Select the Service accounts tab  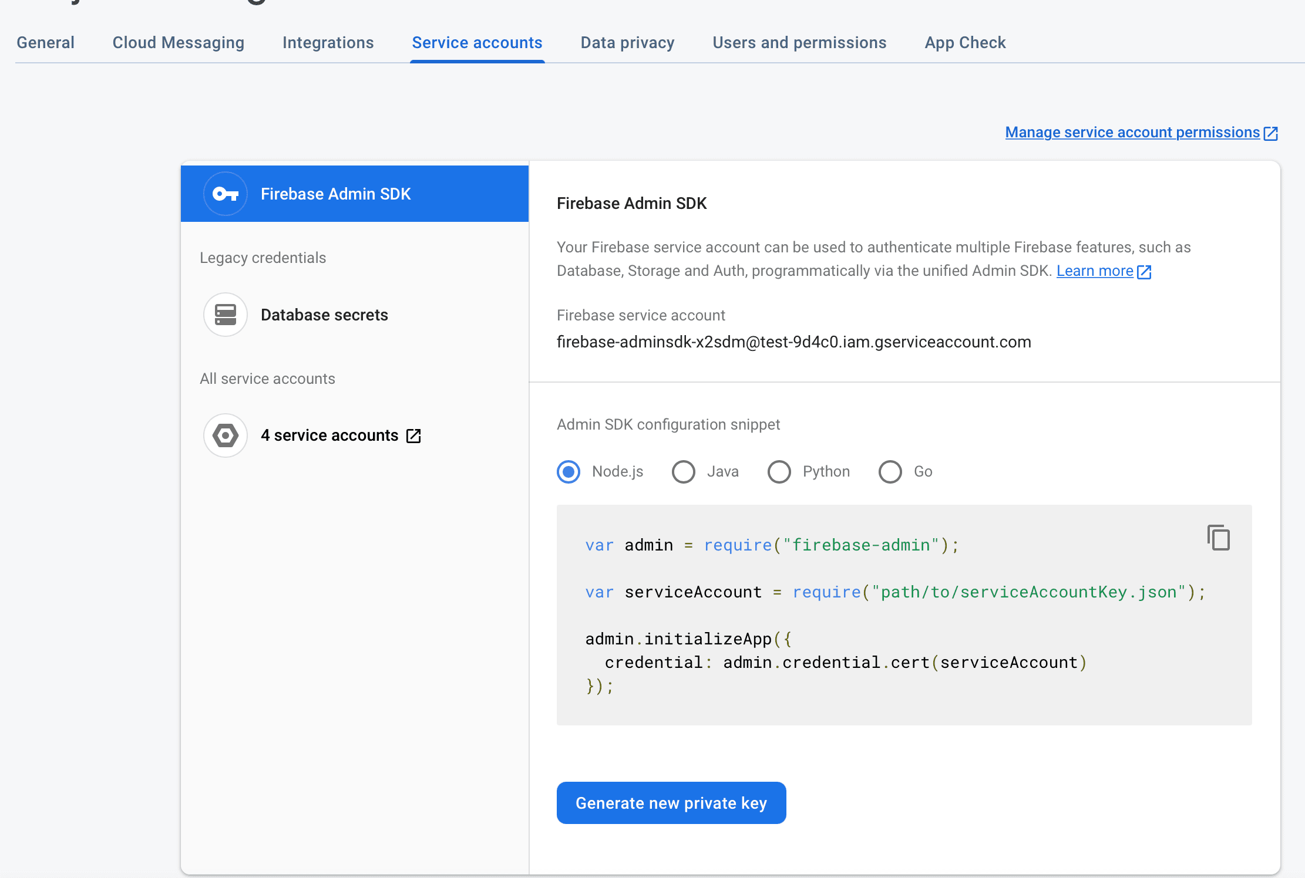click(477, 43)
